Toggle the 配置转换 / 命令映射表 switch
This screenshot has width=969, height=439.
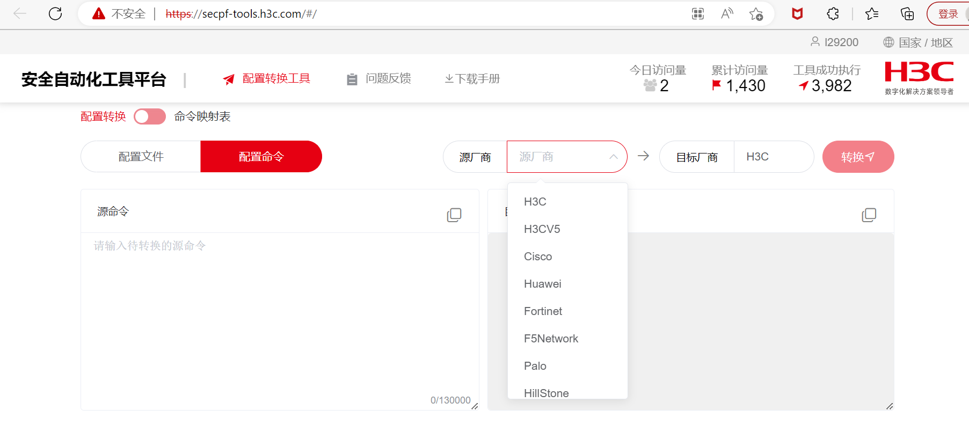(x=150, y=116)
